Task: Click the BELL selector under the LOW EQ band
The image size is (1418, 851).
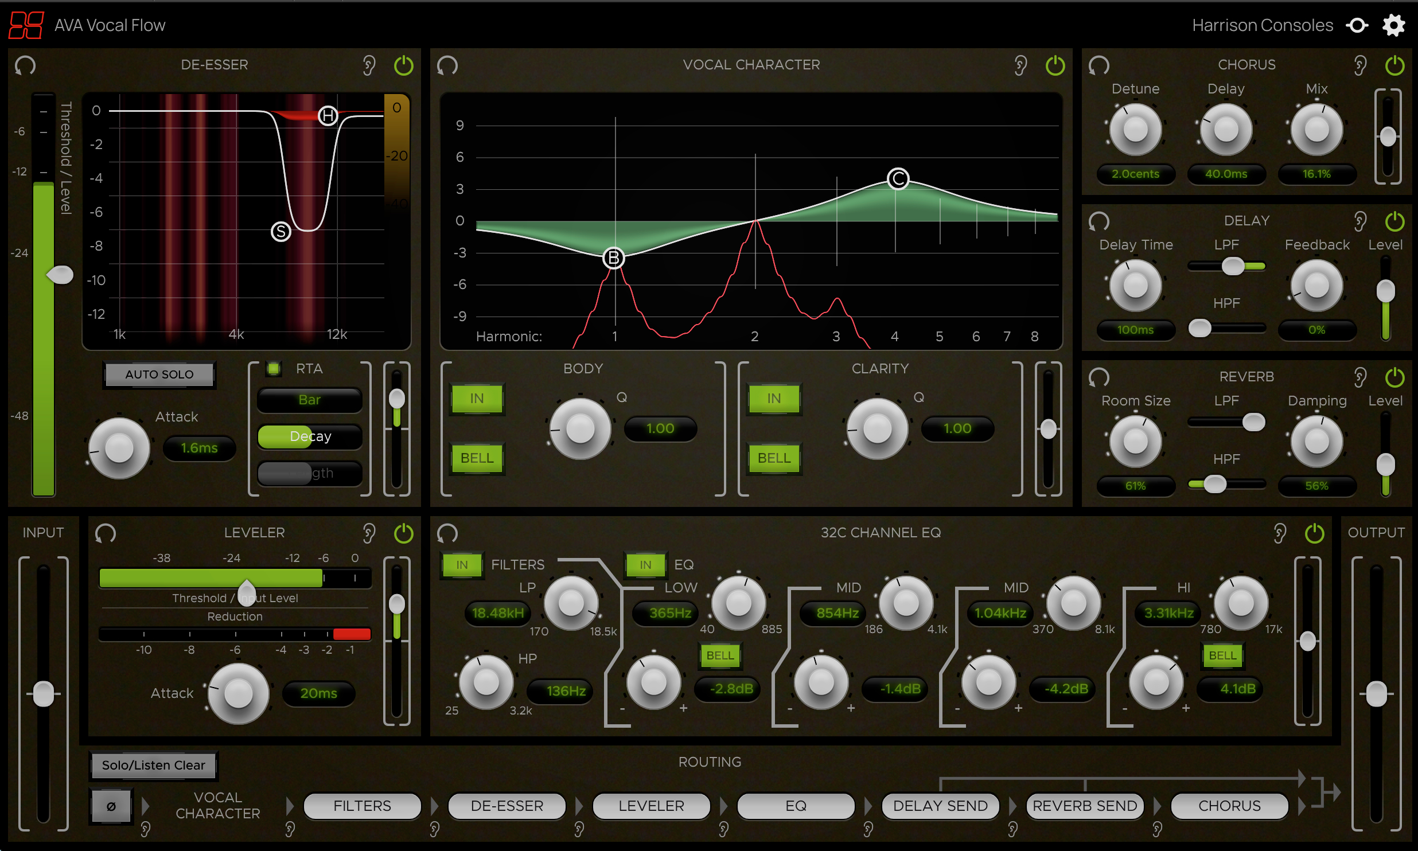Action: (720, 655)
